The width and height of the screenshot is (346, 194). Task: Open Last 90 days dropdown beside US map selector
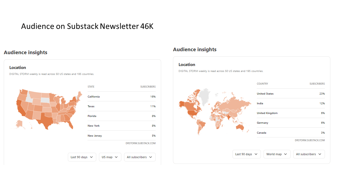point(82,157)
